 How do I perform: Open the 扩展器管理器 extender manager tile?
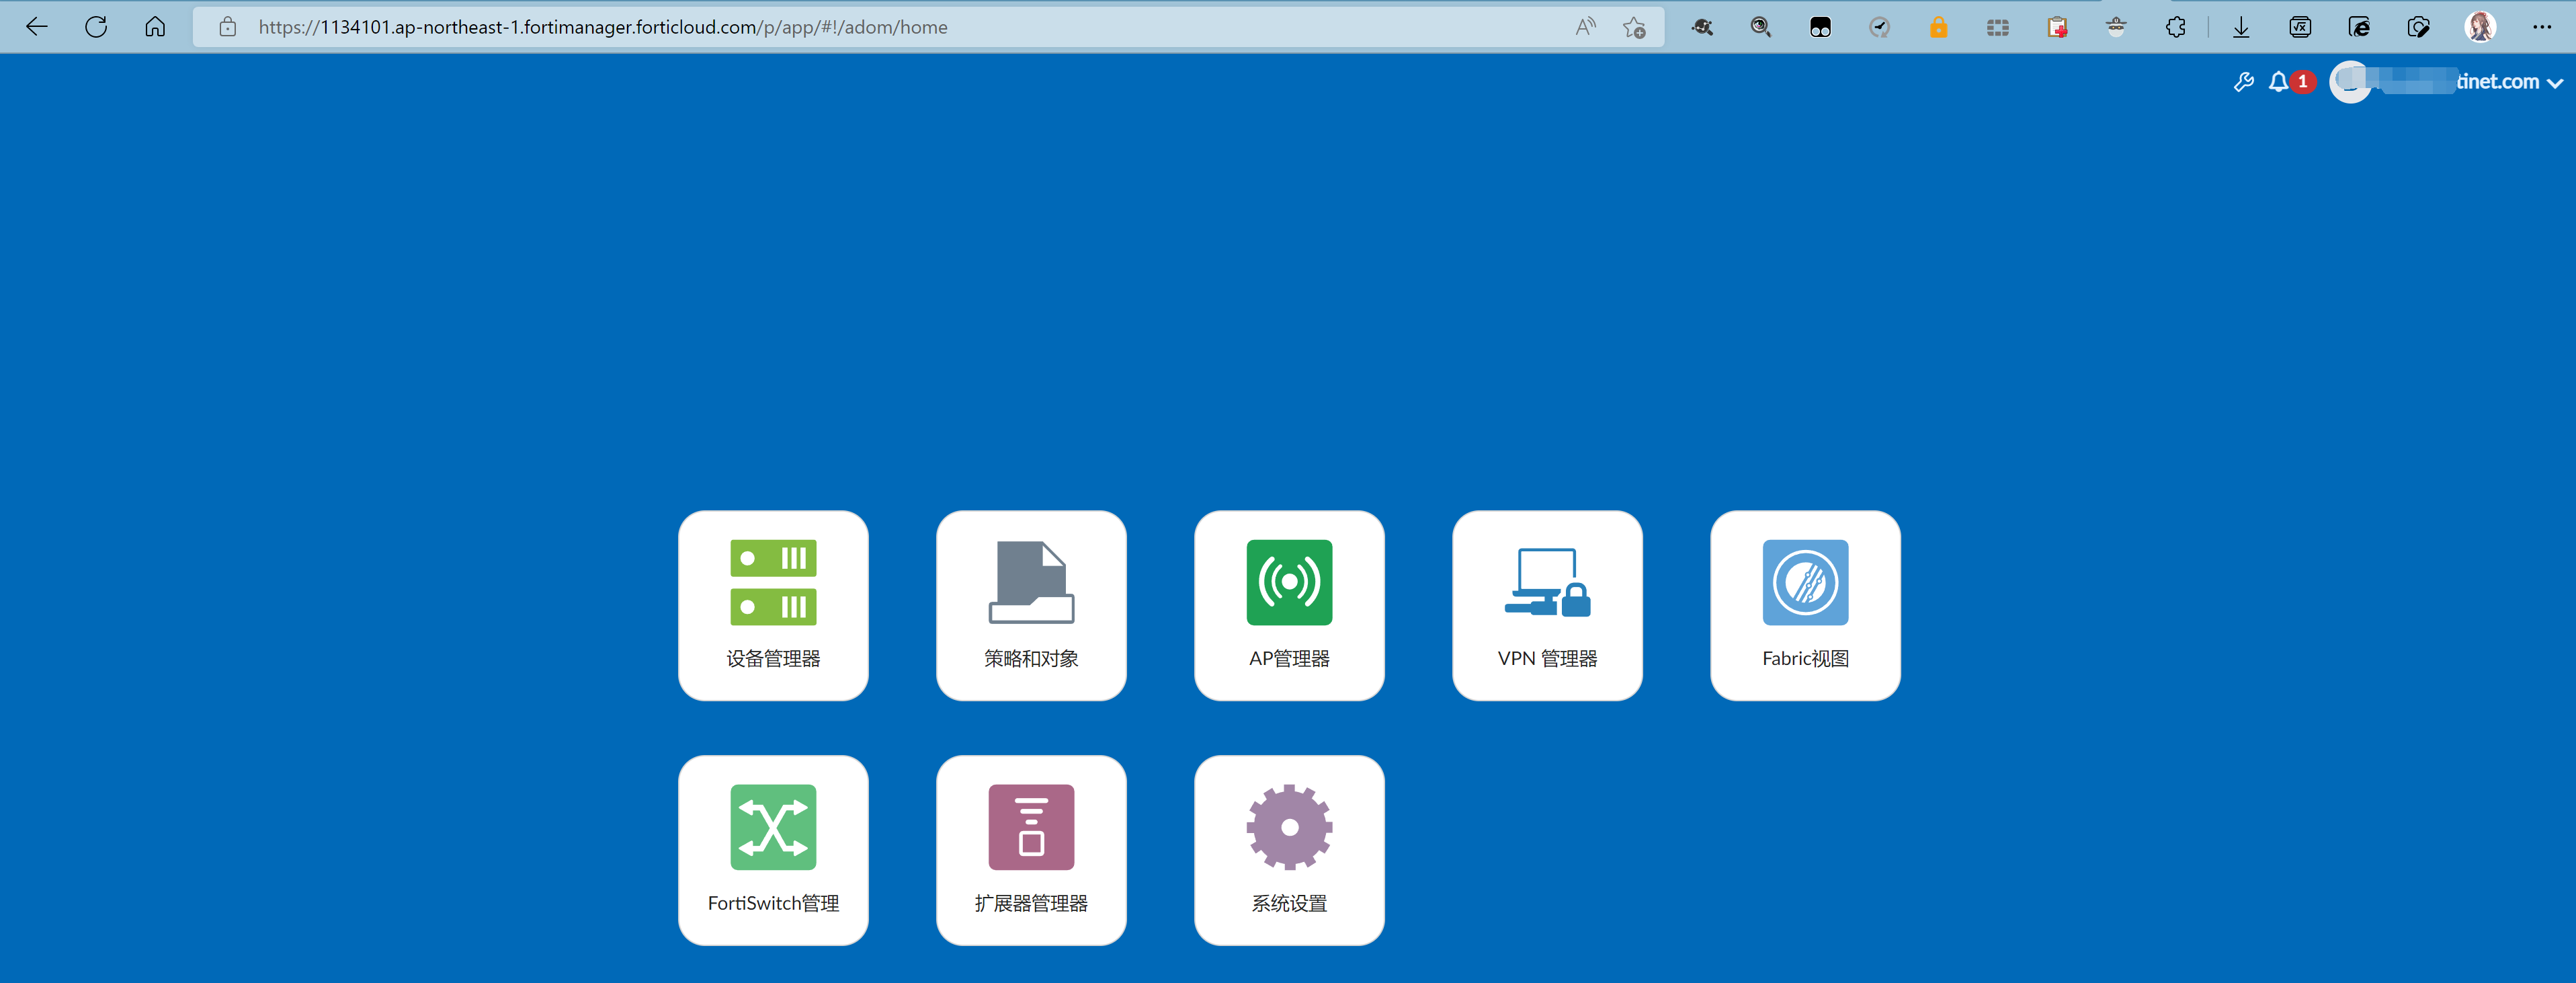(x=1031, y=849)
